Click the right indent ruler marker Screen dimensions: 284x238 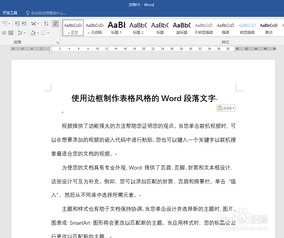tap(235, 50)
